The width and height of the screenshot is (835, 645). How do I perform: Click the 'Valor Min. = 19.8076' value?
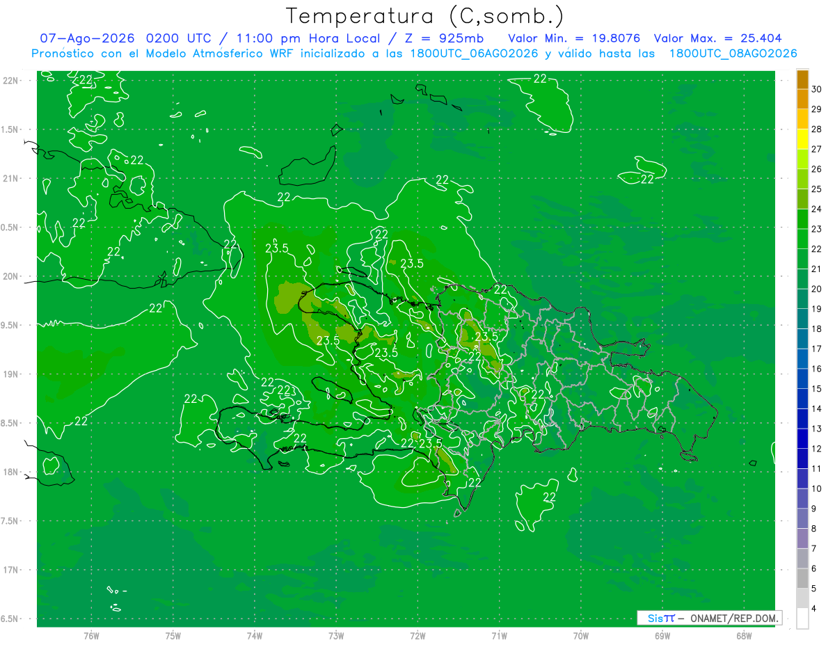point(574,38)
